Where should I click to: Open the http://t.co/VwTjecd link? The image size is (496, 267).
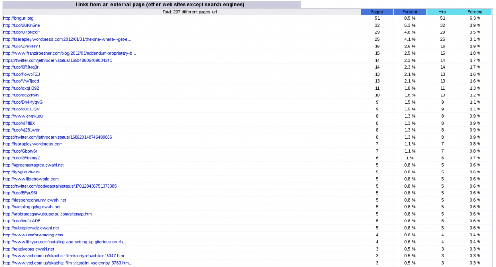point(21,81)
